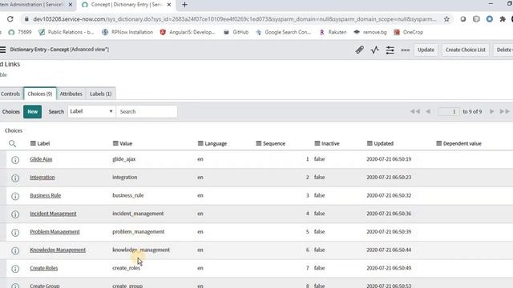The height and width of the screenshot is (288, 513).
Task: Preview the Incident Management record info icon
Action: pyautogui.click(x=15, y=214)
